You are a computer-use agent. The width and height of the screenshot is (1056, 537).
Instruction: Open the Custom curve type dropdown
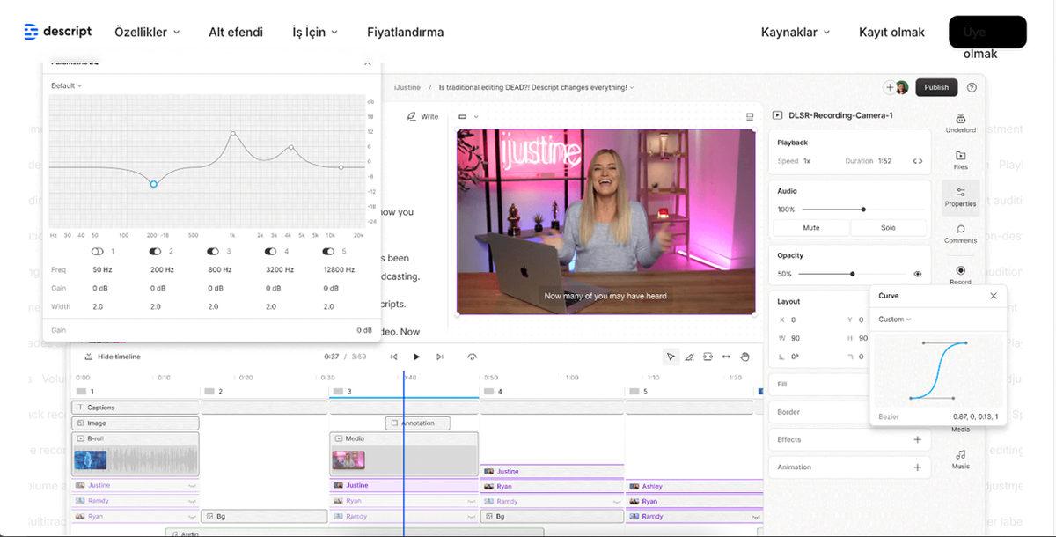tap(895, 320)
